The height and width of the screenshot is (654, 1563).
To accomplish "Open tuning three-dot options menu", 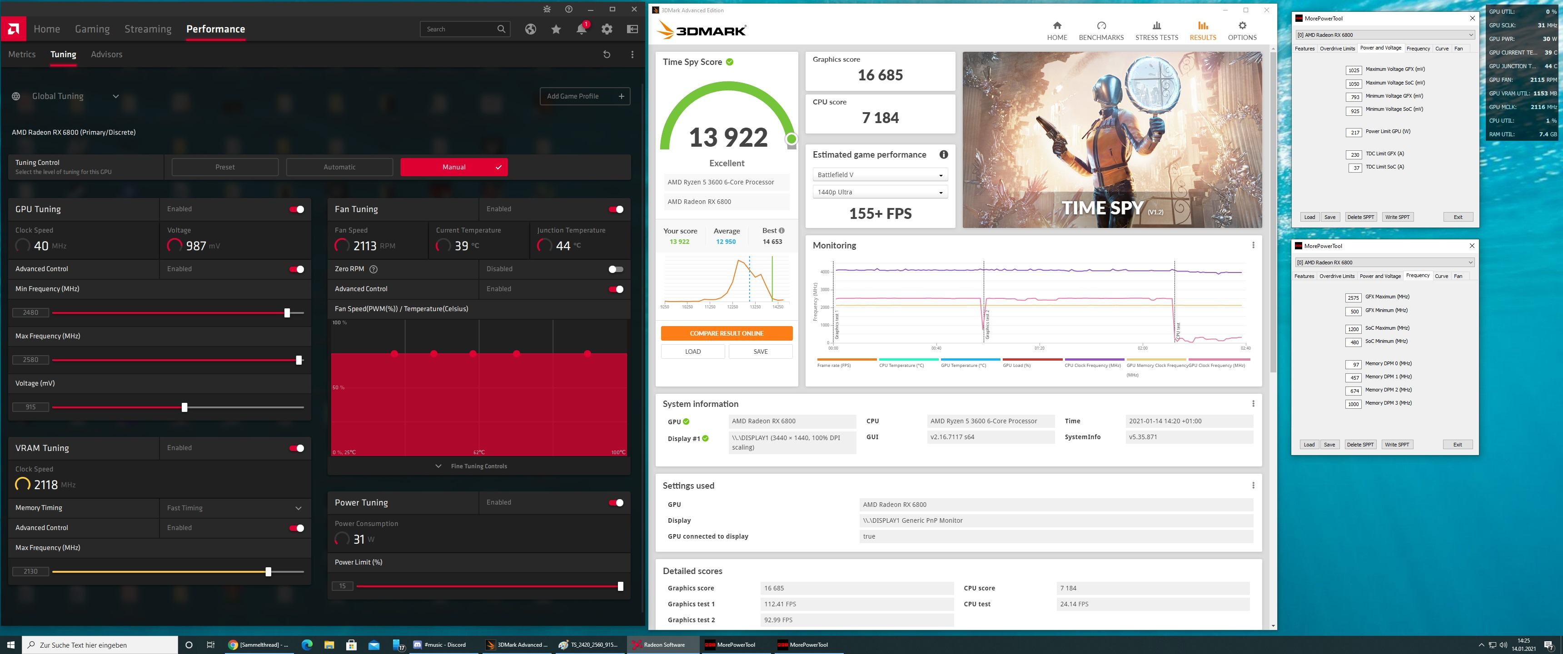I will (x=632, y=54).
